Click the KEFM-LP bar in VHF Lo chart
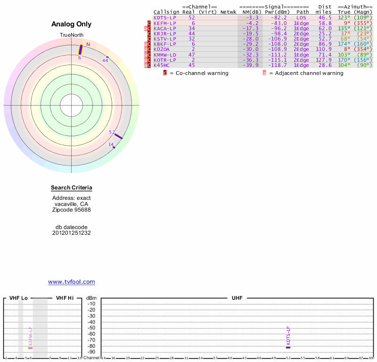 click(30, 348)
